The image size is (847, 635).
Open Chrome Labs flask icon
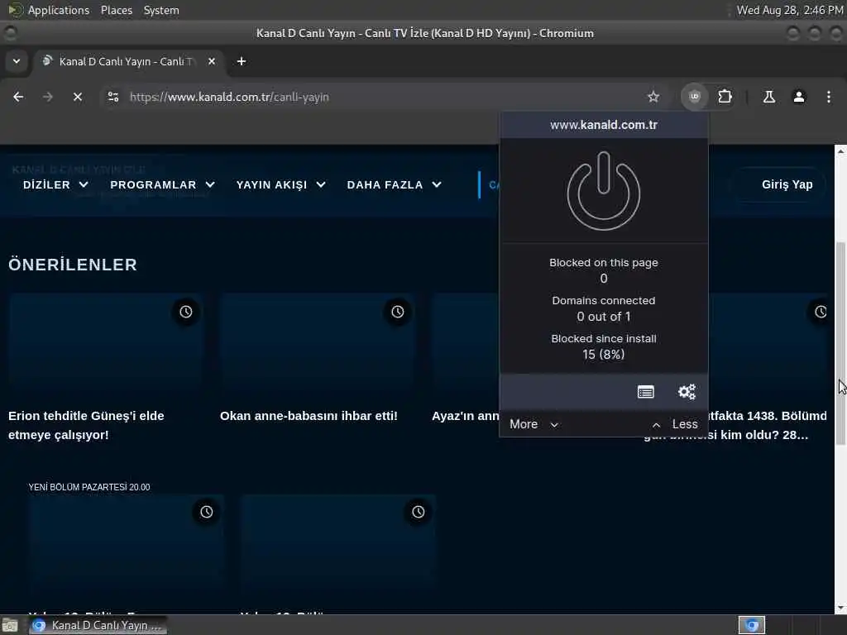pyautogui.click(x=768, y=97)
